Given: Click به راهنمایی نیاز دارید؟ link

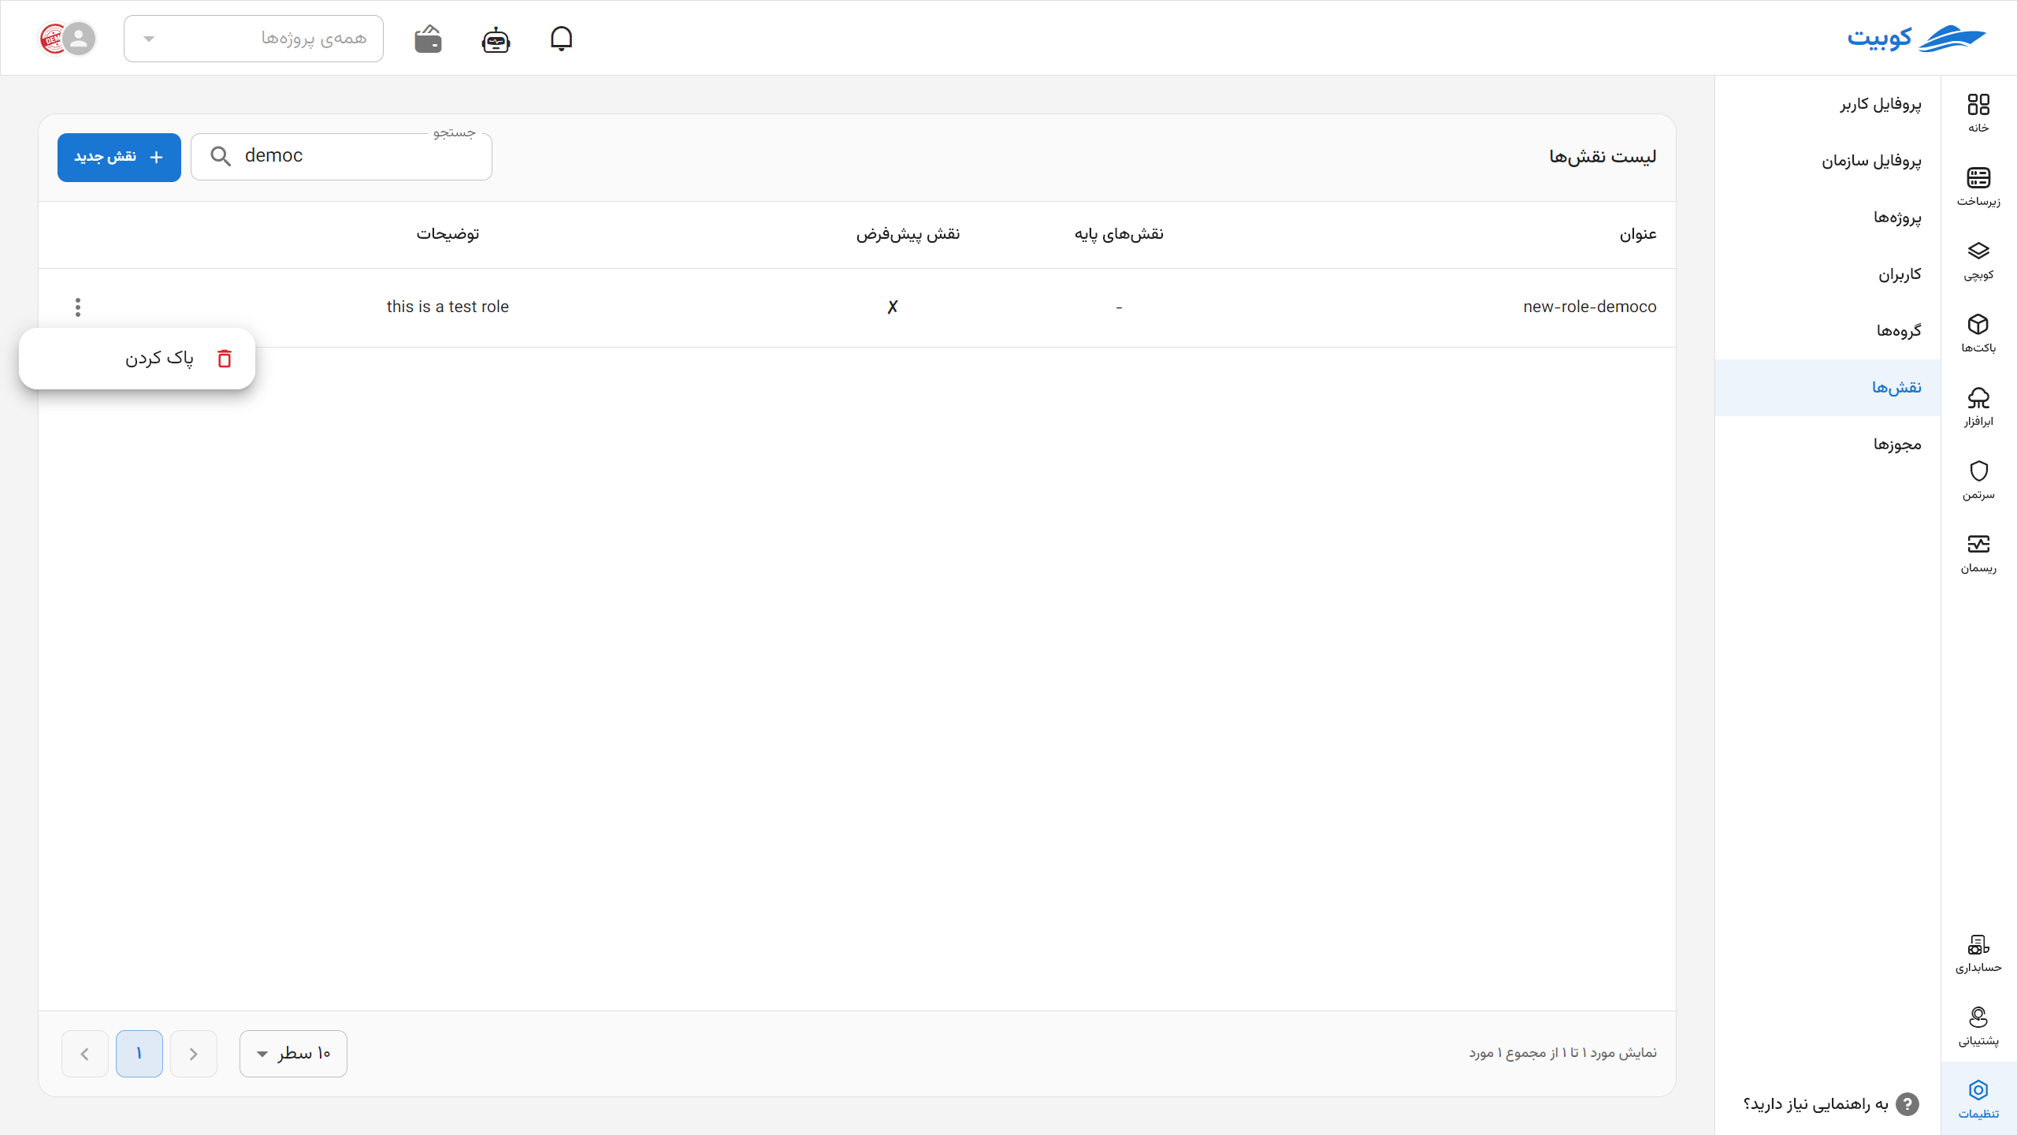Looking at the screenshot, I should (x=1816, y=1104).
